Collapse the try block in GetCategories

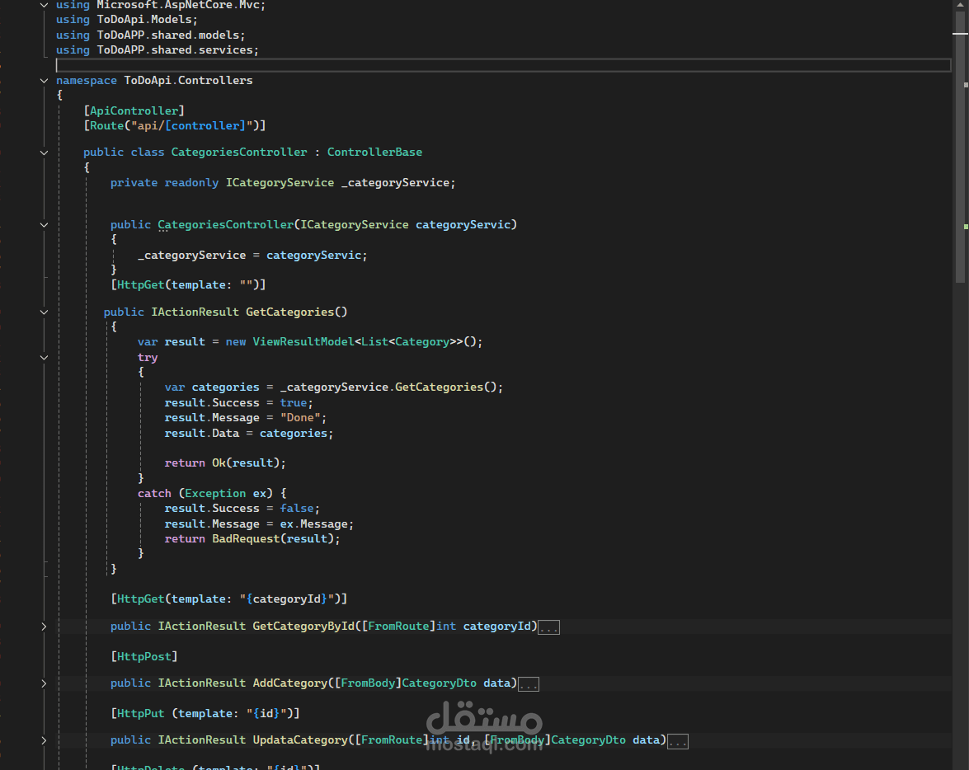(x=44, y=357)
